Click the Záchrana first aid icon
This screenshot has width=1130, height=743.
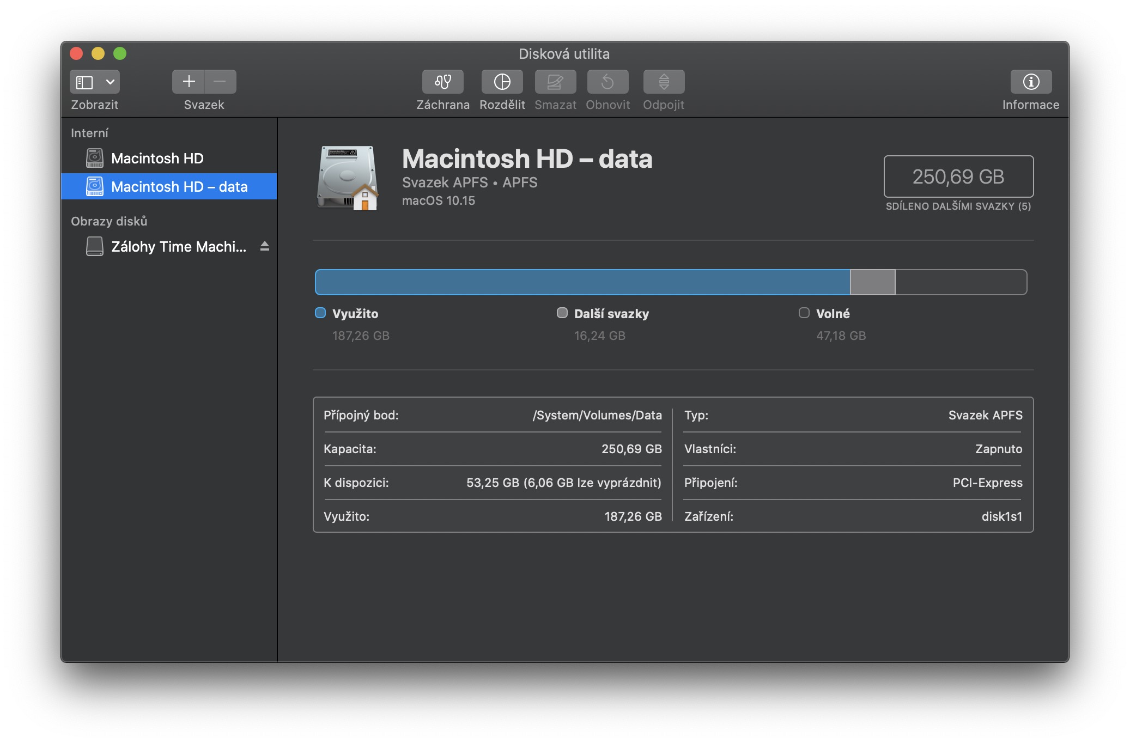point(442,82)
